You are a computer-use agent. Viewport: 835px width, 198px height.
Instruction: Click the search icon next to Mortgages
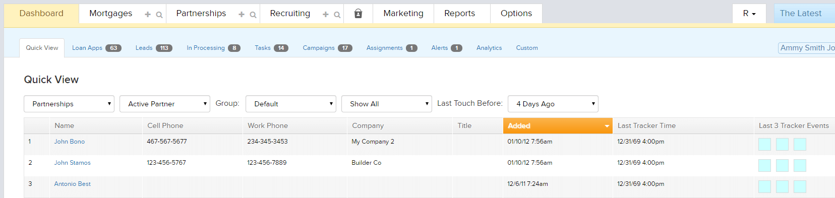coord(159,15)
